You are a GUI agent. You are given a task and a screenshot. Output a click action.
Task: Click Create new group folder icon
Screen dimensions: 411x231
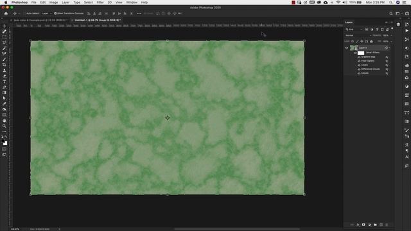click(x=375, y=225)
